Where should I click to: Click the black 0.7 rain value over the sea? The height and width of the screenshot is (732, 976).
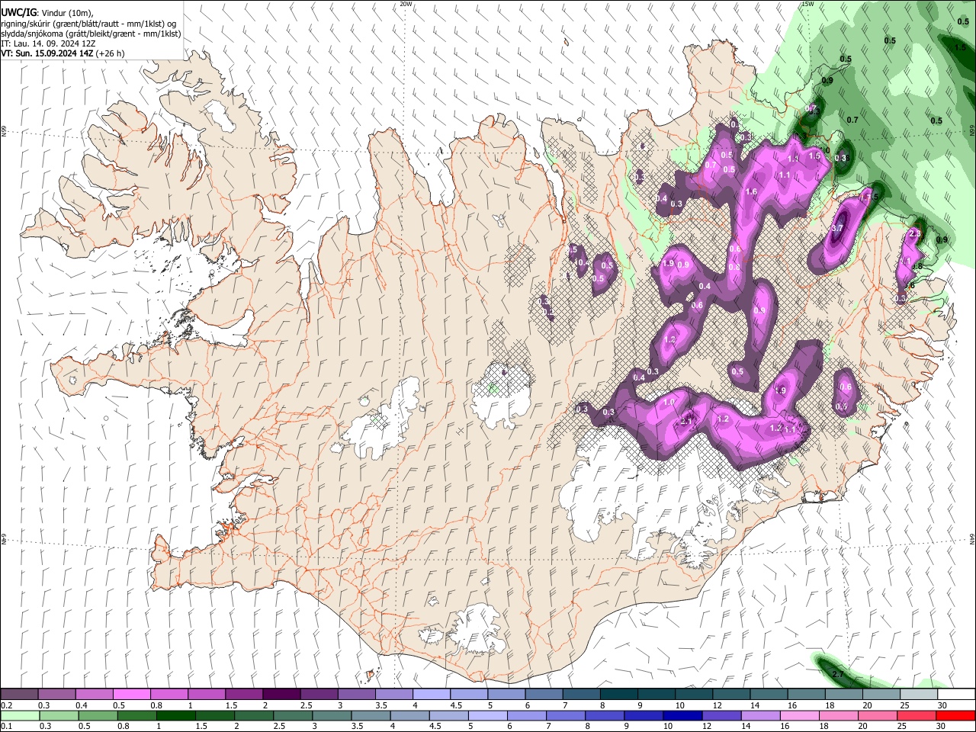tap(852, 120)
